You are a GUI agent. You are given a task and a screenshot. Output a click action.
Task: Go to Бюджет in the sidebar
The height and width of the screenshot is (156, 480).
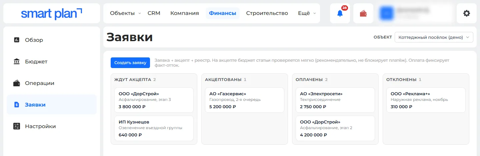52,61
